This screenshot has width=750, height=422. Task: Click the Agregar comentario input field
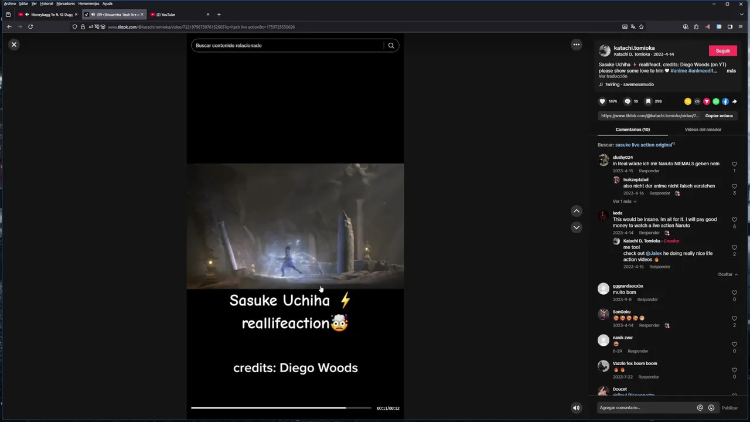coord(646,408)
